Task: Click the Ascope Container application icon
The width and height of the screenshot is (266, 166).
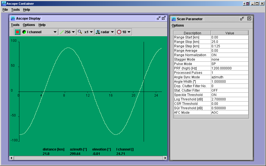Action: [4, 3]
